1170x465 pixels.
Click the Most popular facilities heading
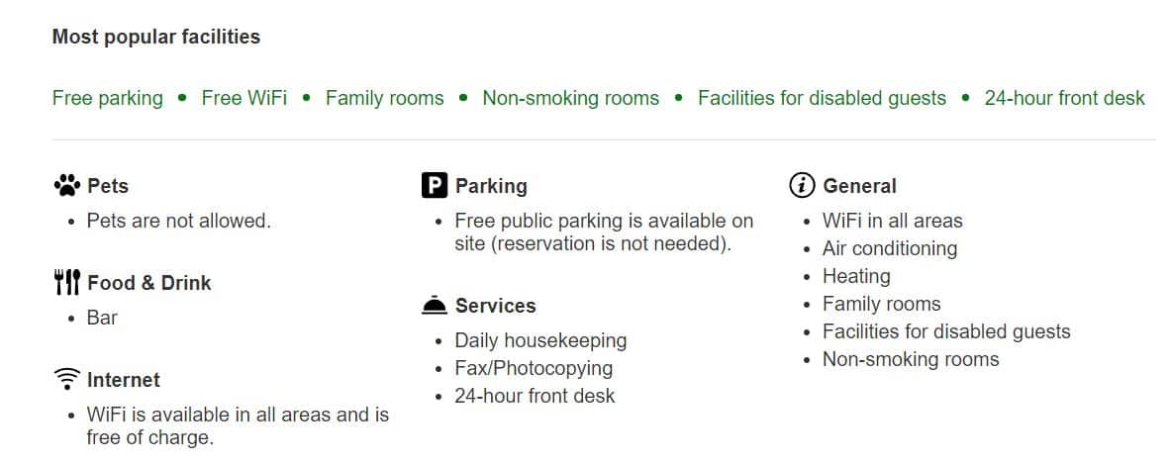tap(156, 37)
